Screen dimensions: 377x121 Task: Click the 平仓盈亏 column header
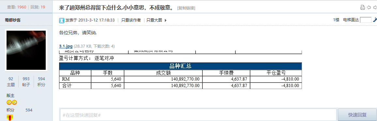[x=276, y=73]
